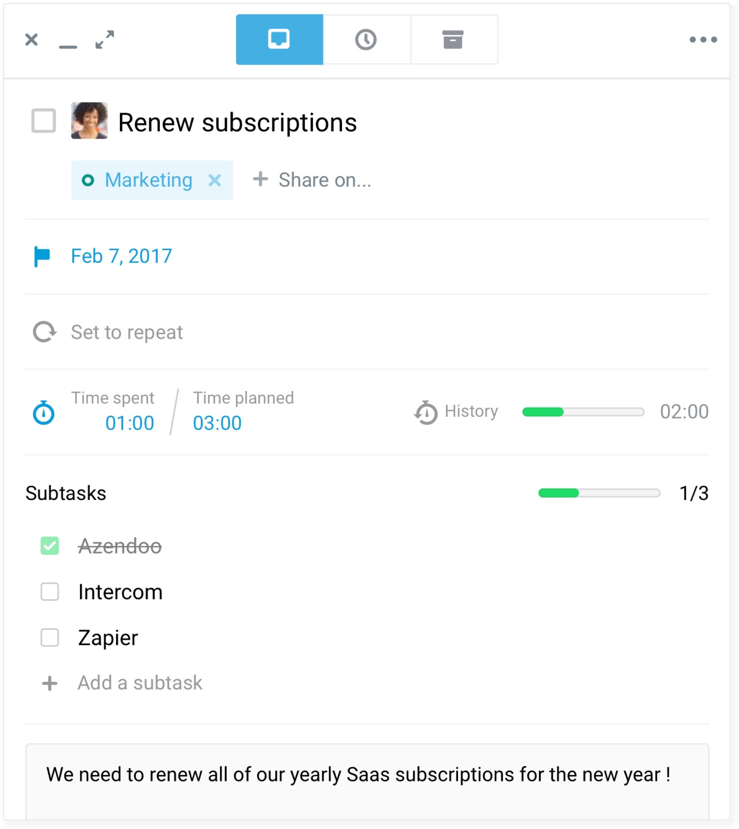This screenshot has width=739, height=829.
Task: Mark Renew subscriptions task complete
Action: click(43, 121)
